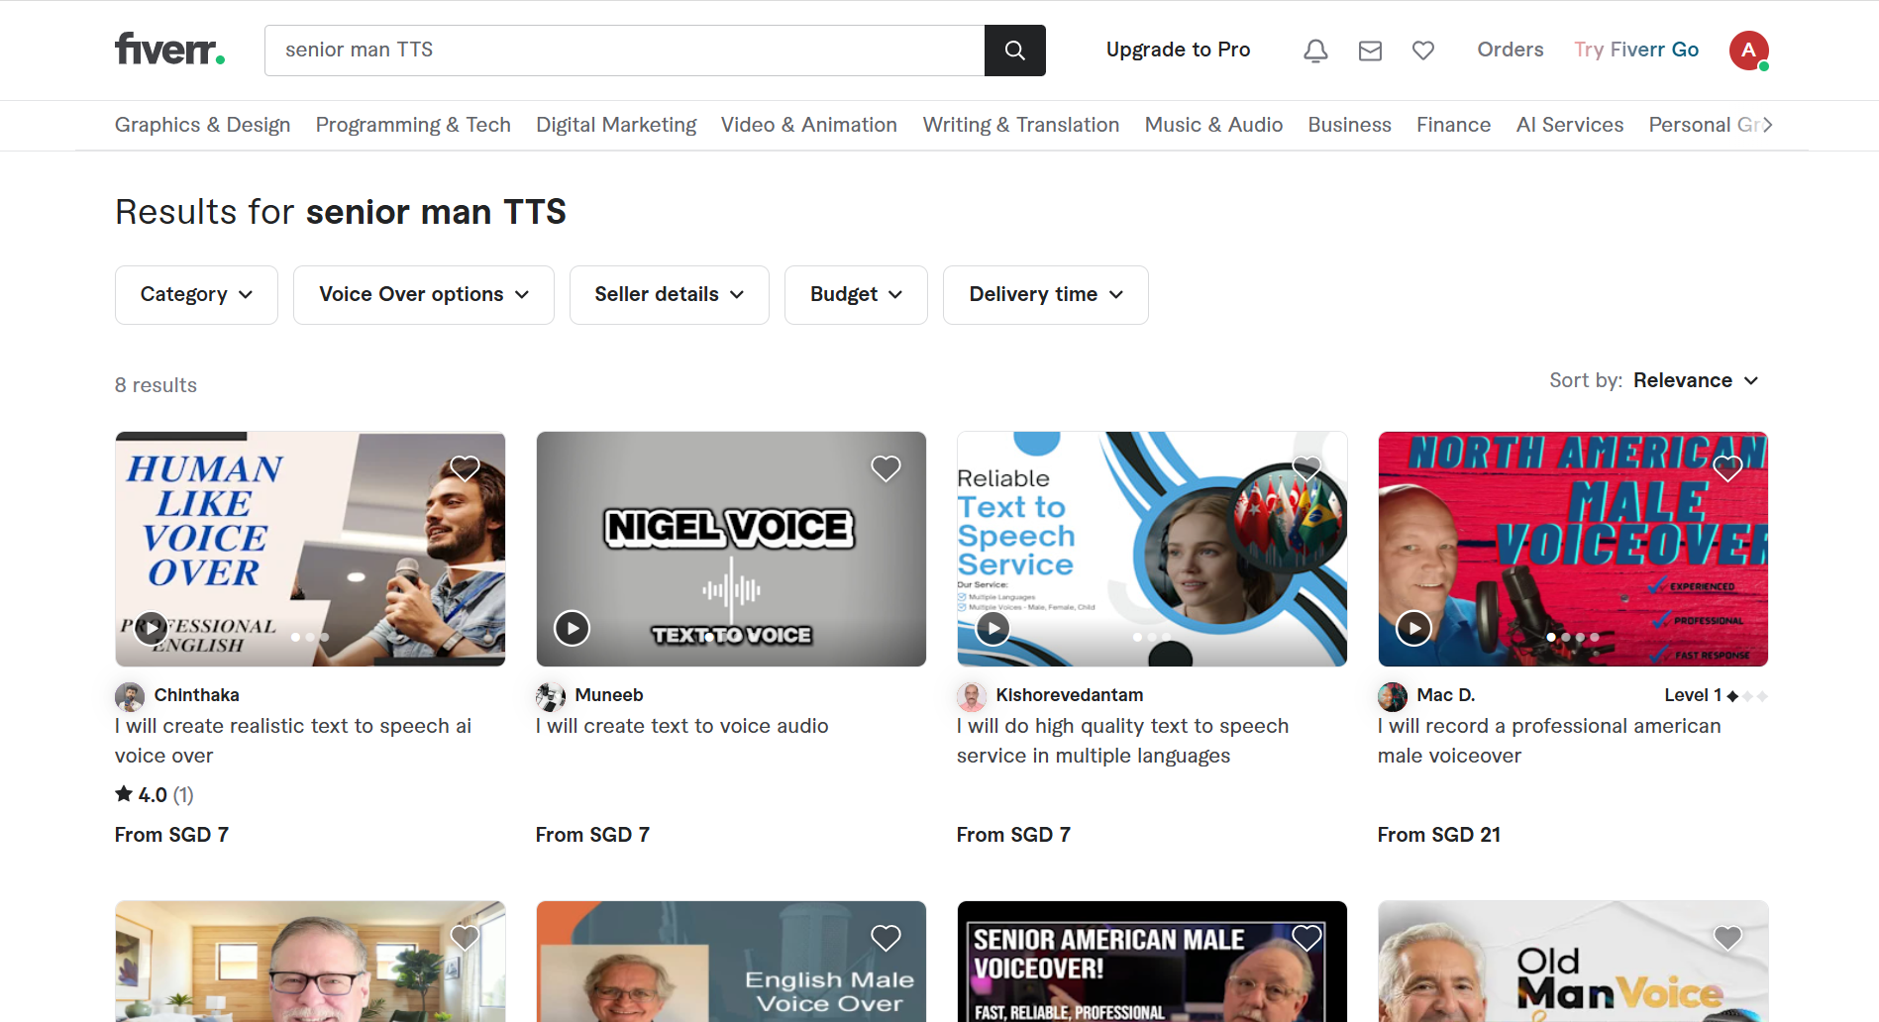This screenshot has width=1879, height=1022.
Task: Play the Human Like Voice Over preview
Action: pyautogui.click(x=151, y=628)
